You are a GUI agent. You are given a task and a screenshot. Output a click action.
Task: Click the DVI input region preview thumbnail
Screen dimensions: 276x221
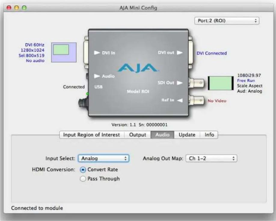pos(64,52)
